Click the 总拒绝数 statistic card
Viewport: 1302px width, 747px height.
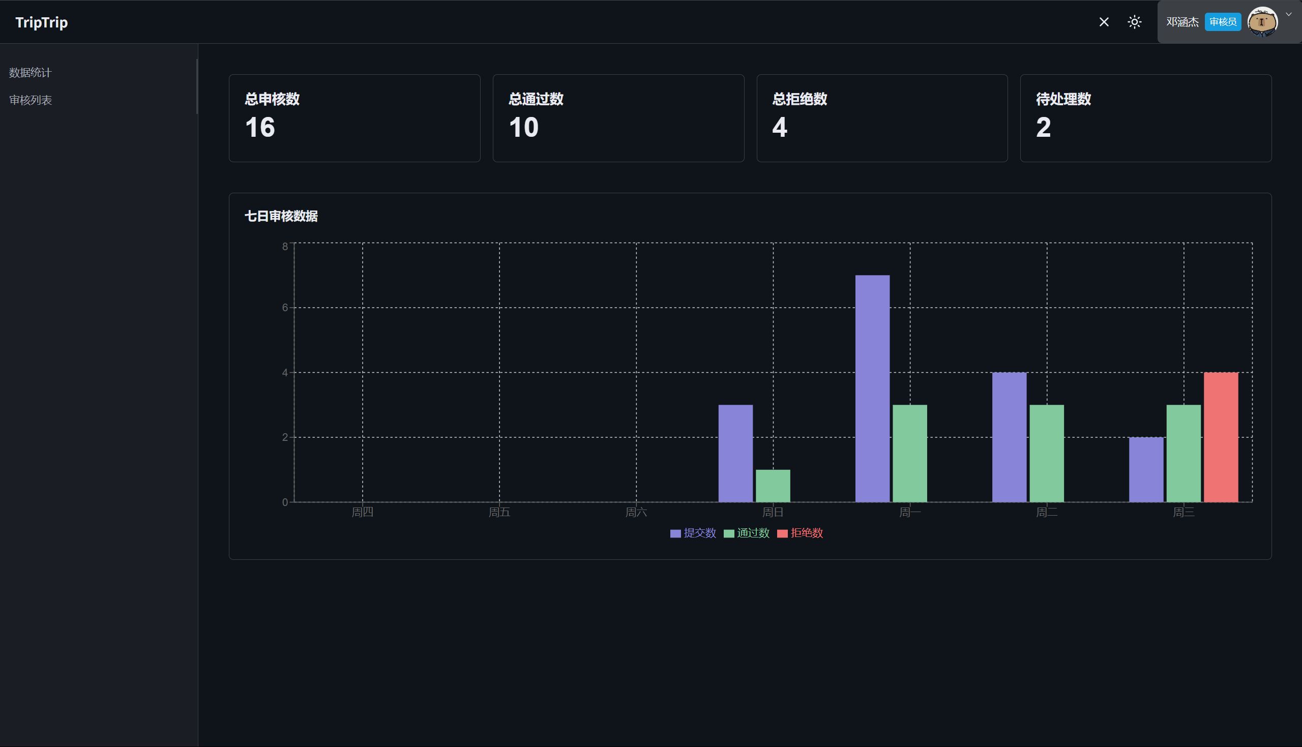pyautogui.click(x=882, y=118)
